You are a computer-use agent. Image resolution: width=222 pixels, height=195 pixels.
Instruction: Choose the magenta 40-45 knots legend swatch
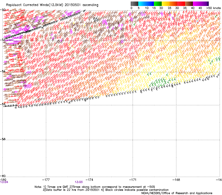point(197,4)
